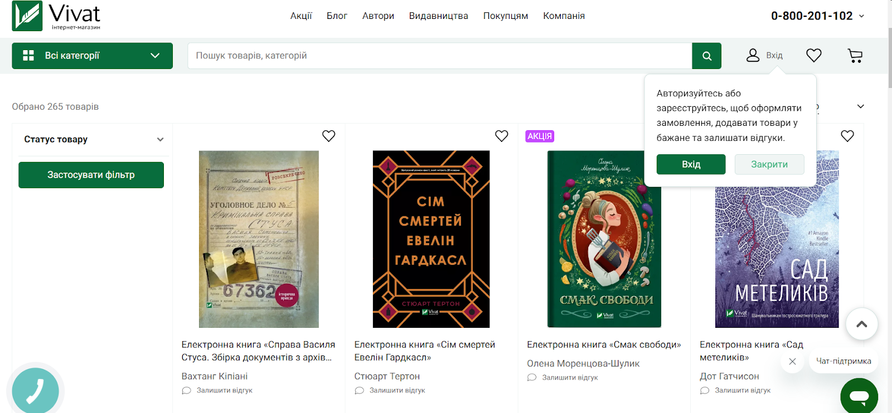Image resolution: width=892 pixels, height=413 pixels.
Task: Add «Справа Василя Стуса» to wishlist
Action: tap(329, 136)
